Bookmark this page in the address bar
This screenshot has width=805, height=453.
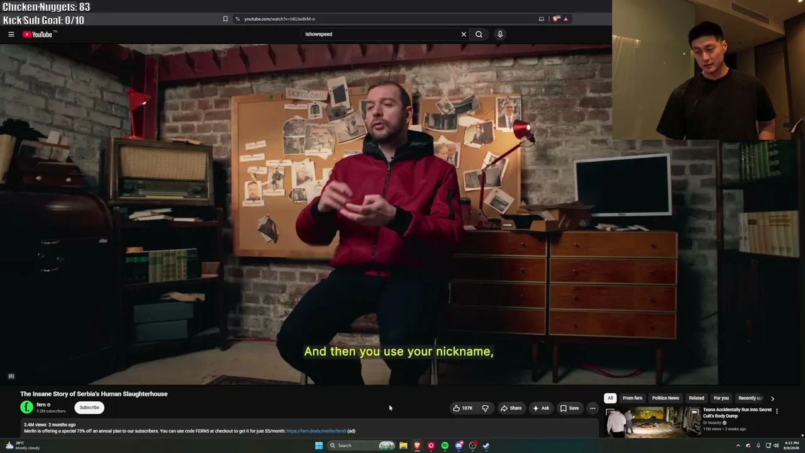[225, 19]
